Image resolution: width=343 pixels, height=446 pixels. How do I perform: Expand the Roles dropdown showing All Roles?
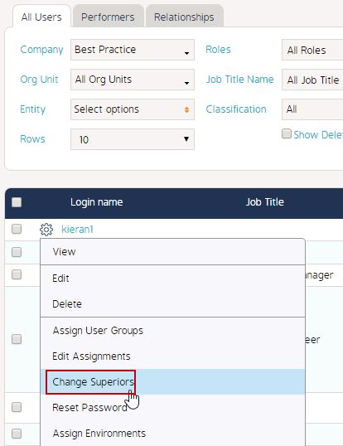click(x=312, y=50)
